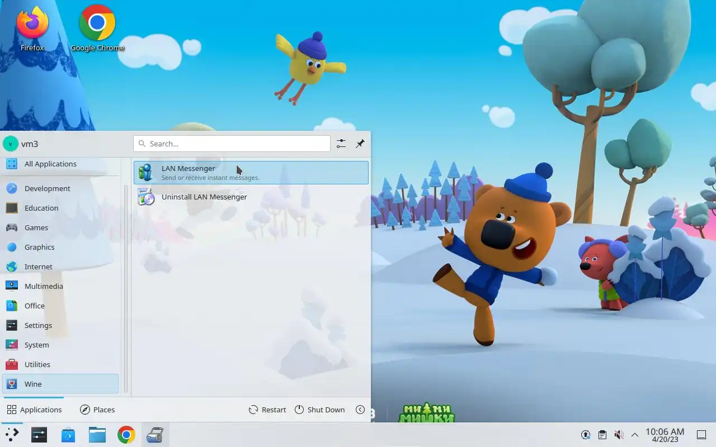Open Discover software center from taskbar

pos(68,435)
